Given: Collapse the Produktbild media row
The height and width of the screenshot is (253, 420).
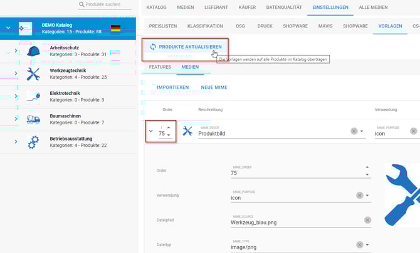Looking at the screenshot, I should click(x=151, y=131).
